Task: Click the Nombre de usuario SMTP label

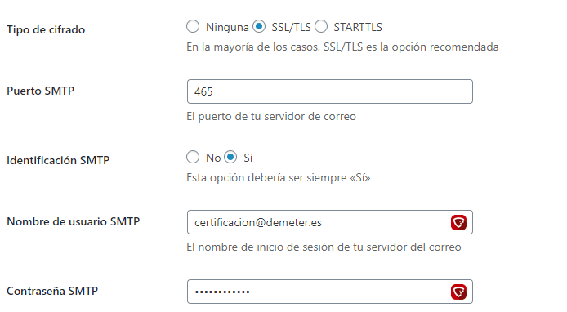Action: coord(74,221)
